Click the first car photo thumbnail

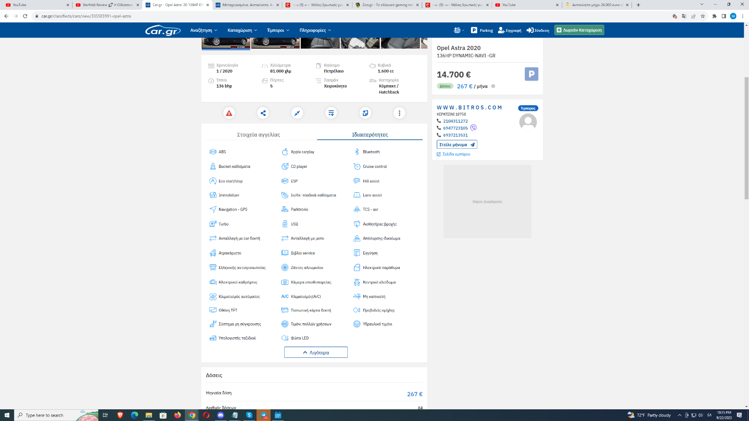point(226,44)
